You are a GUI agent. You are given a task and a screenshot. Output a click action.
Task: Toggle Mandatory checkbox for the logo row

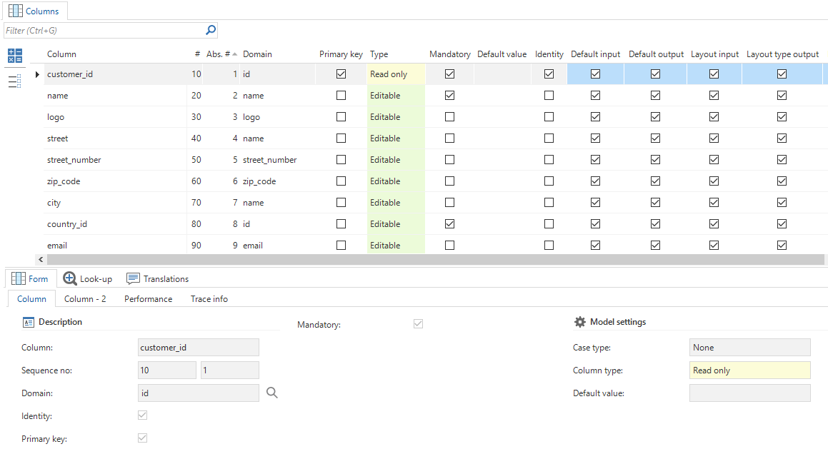(x=449, y=117)
